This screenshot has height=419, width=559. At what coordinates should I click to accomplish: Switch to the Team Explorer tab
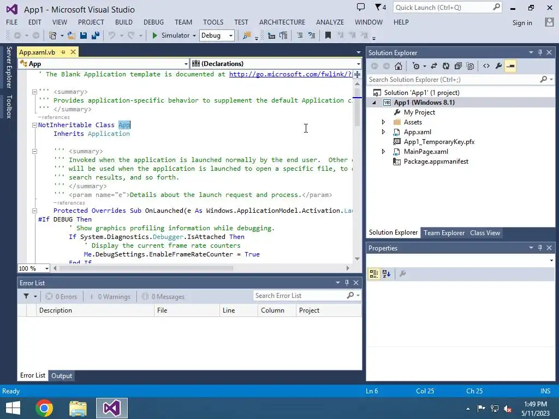pyautogui.click(x=444, y=232)
